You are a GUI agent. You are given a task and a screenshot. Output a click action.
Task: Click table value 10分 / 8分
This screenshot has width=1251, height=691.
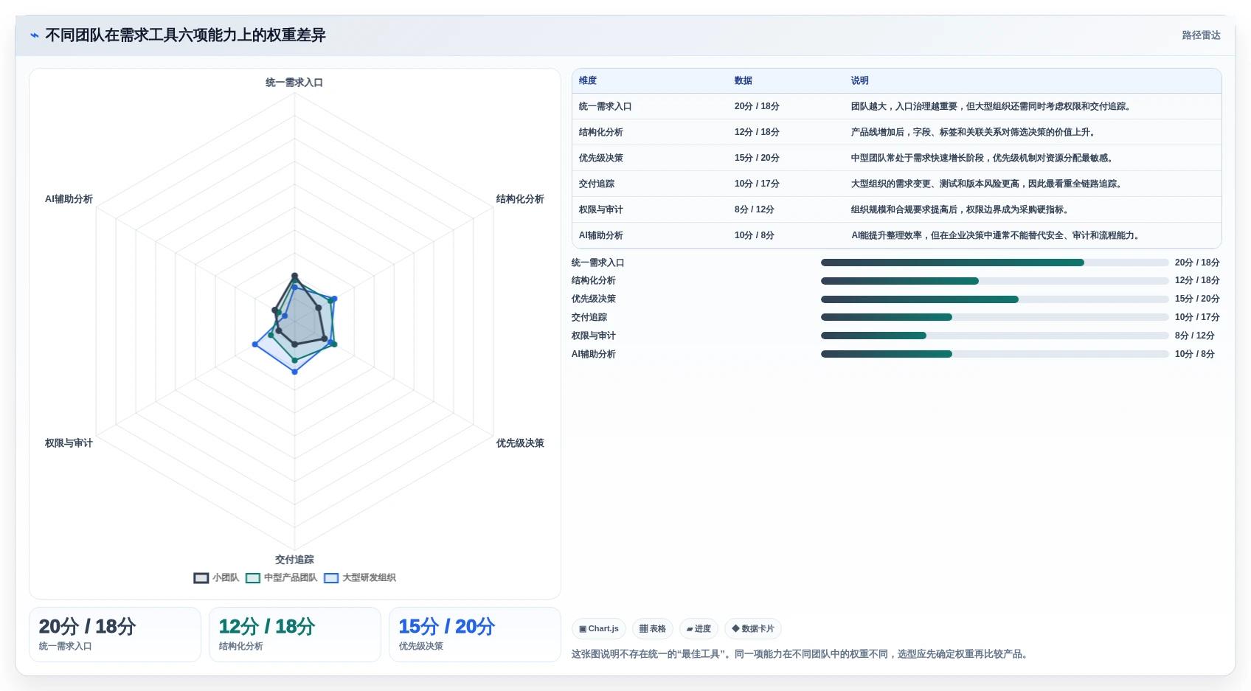[x=755, y=236]
